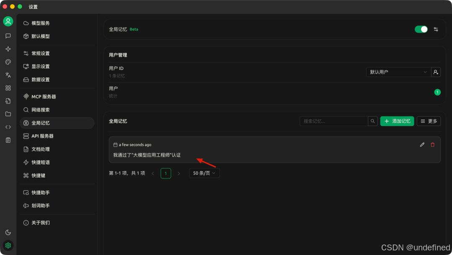Open 显示设置 settings section
The image size is (452, 255).
tap(57, 66)
